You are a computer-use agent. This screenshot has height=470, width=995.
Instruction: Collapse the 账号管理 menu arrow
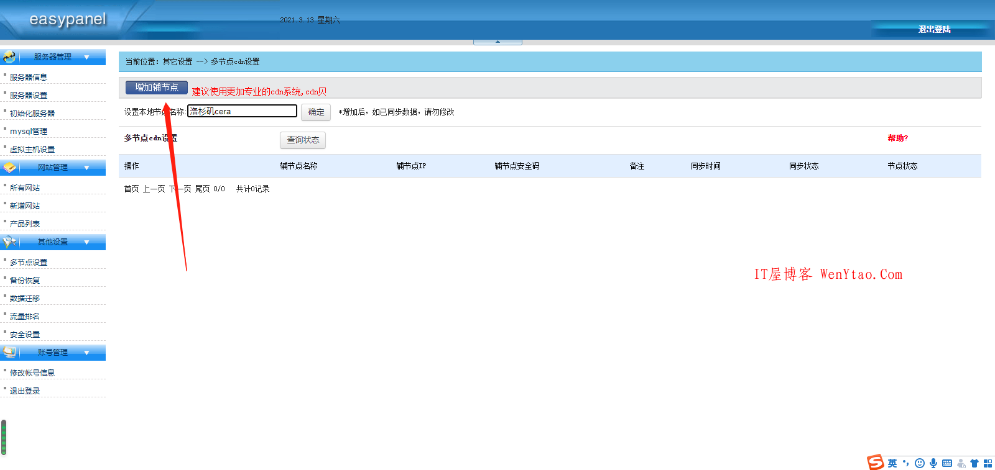pyautogui.click(x=86, y=353)
